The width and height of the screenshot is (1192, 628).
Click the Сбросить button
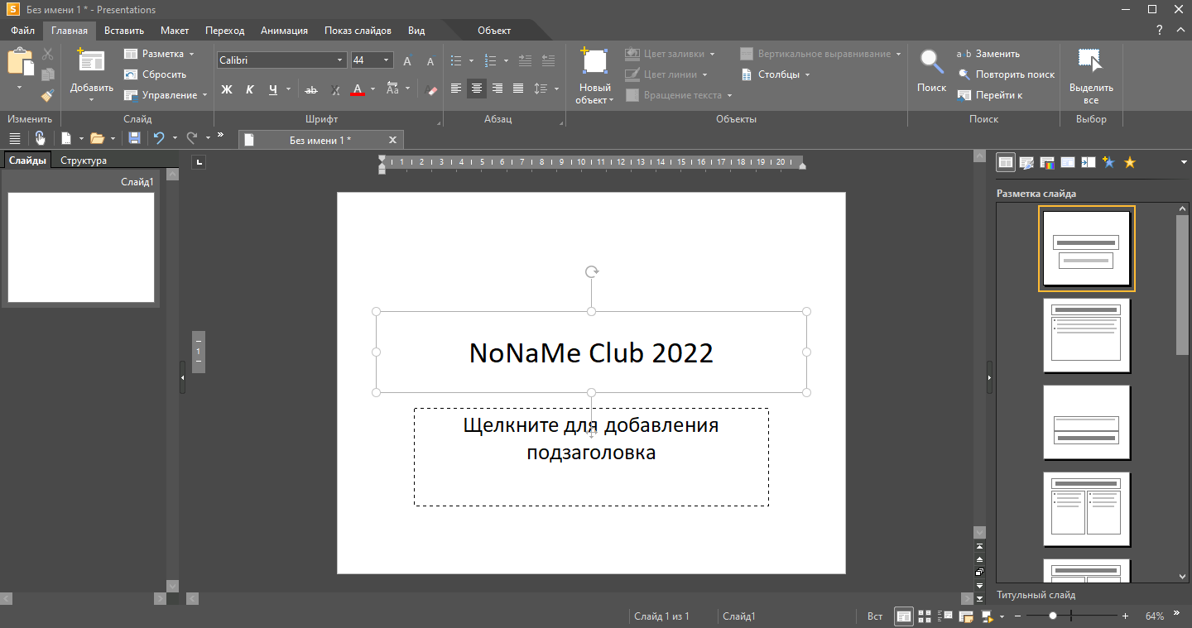tap(156, 74)
